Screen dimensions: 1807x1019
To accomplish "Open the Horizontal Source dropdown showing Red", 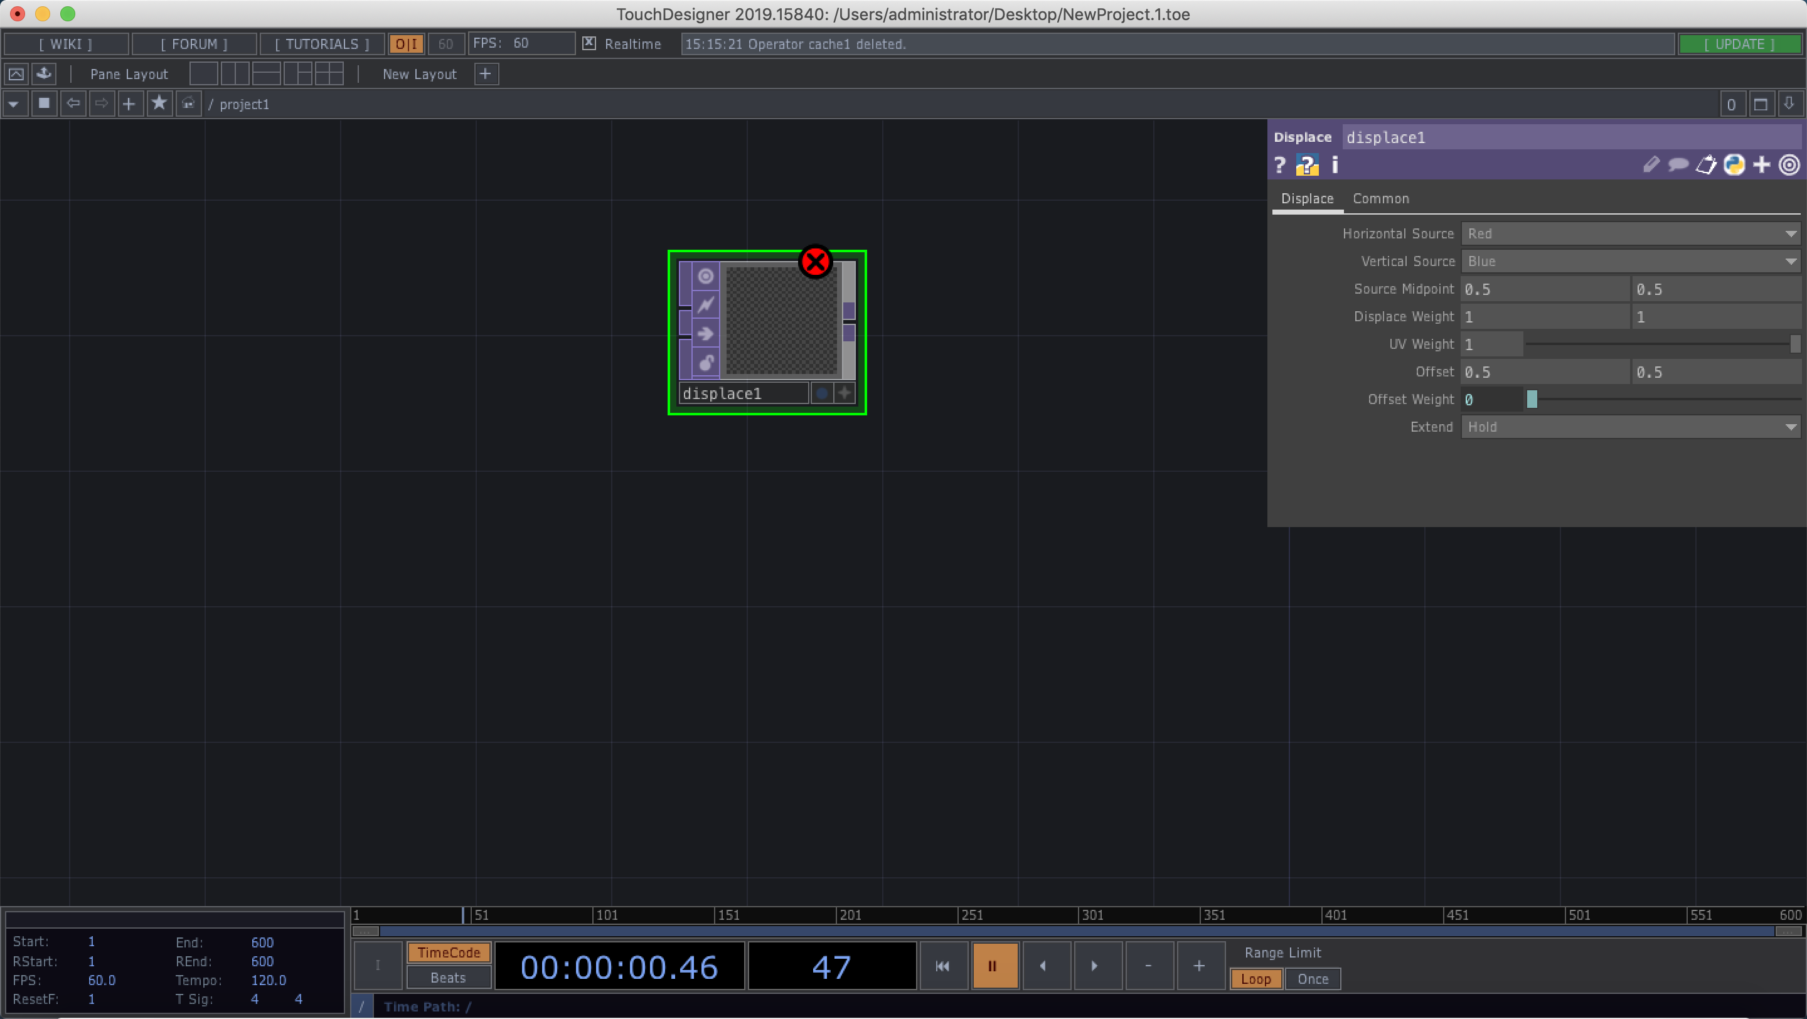I will [x=1629, y=233].
